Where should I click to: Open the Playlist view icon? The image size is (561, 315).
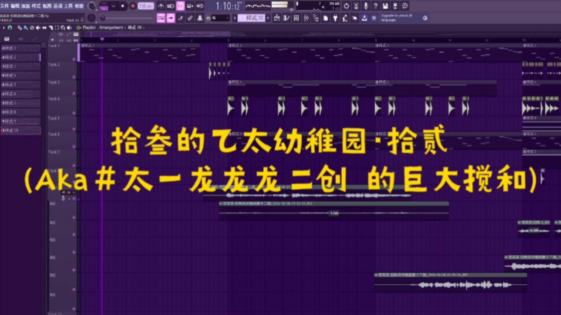pyautogui.click(x=277, y=18)
